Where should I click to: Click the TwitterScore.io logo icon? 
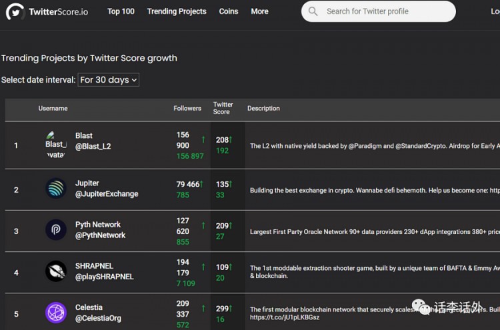15,12
